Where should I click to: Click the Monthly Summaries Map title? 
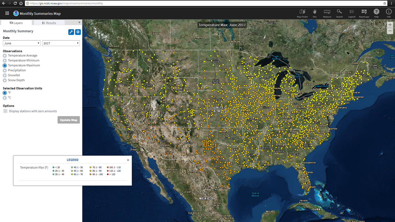[40, 14]
